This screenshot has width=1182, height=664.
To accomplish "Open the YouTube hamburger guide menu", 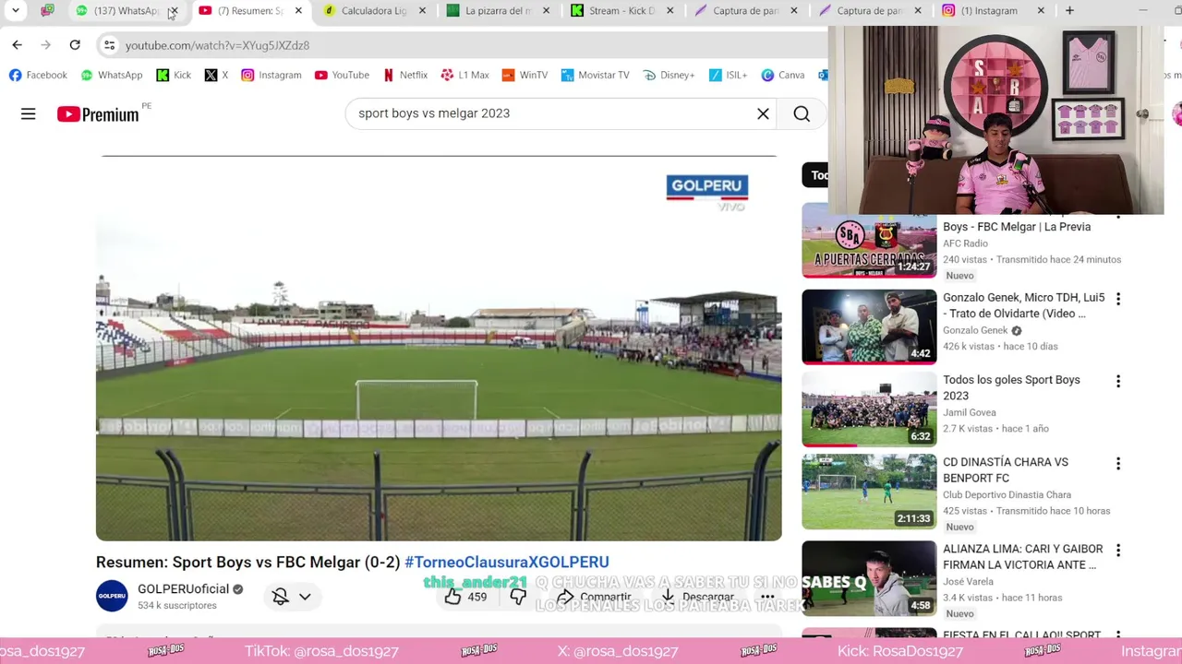I will pos(28,113).
